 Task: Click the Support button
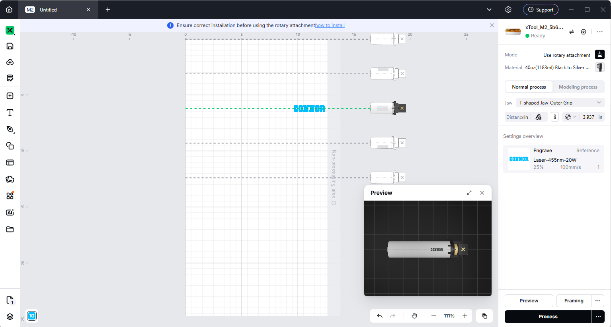point(541,10)
